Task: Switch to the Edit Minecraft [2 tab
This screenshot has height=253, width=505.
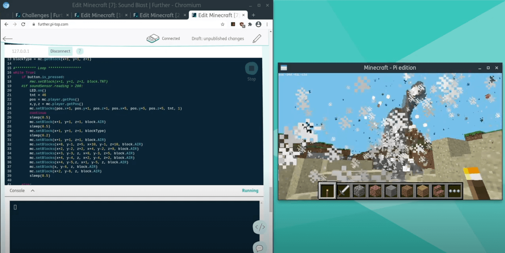Action: point(160,15)
